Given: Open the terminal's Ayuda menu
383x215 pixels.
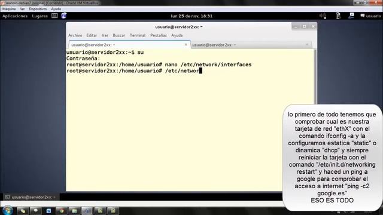Looking at the screenshot, I should click(x=177, y=35).
